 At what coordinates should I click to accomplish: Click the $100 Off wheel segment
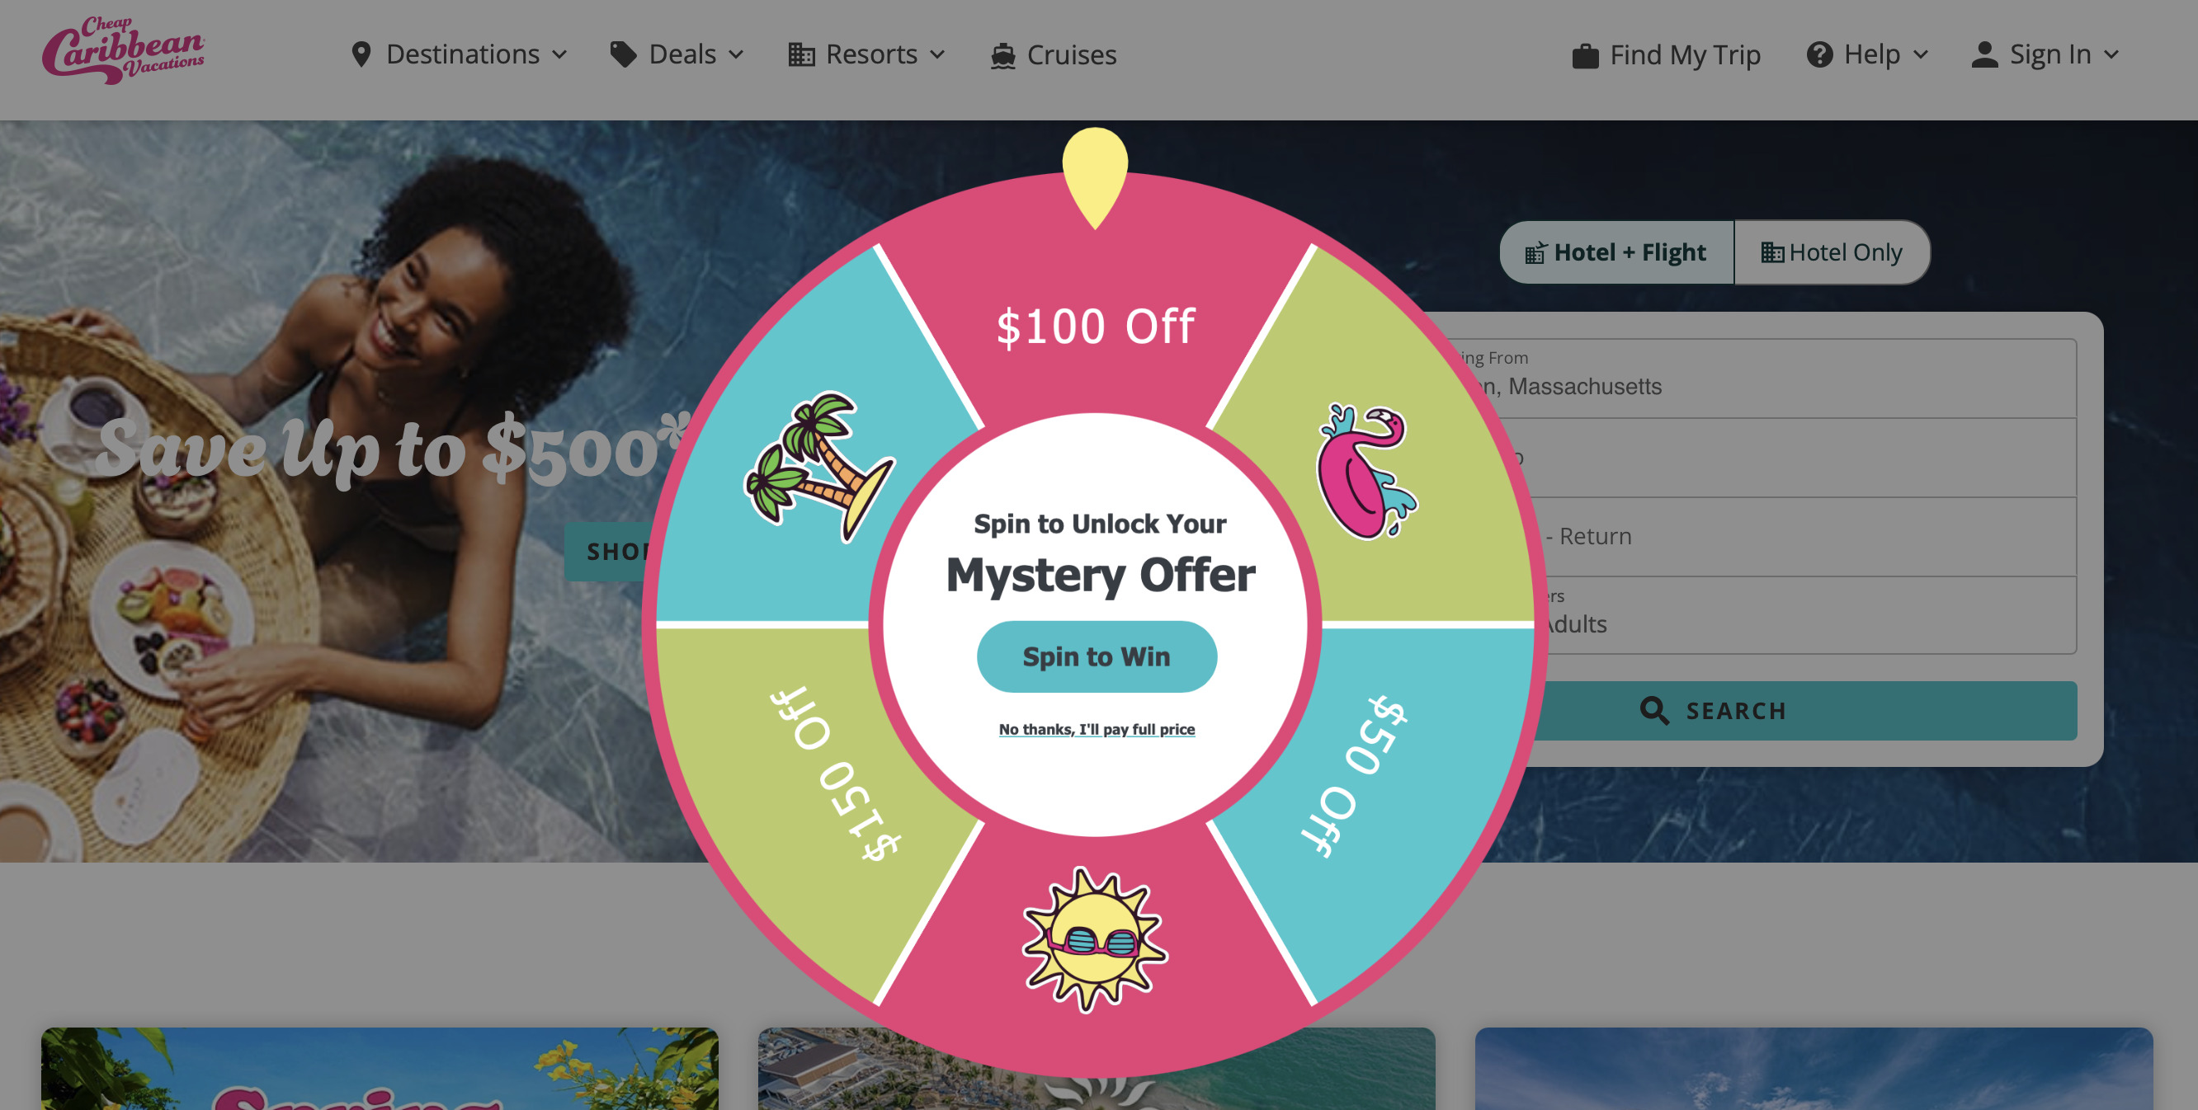click(1096, 327)
